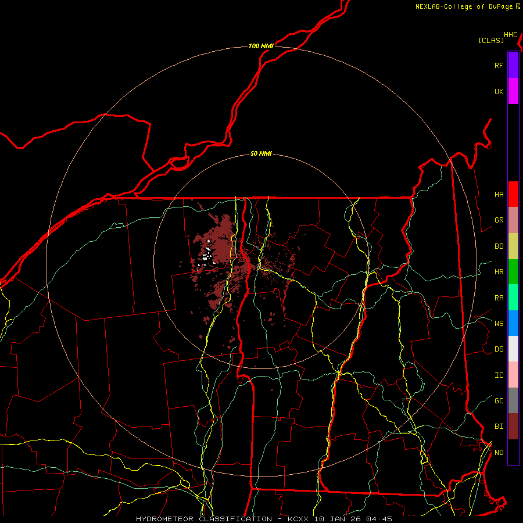Click the gray GC legend swatch
This screenshot has width=523, height=523.
513,400
